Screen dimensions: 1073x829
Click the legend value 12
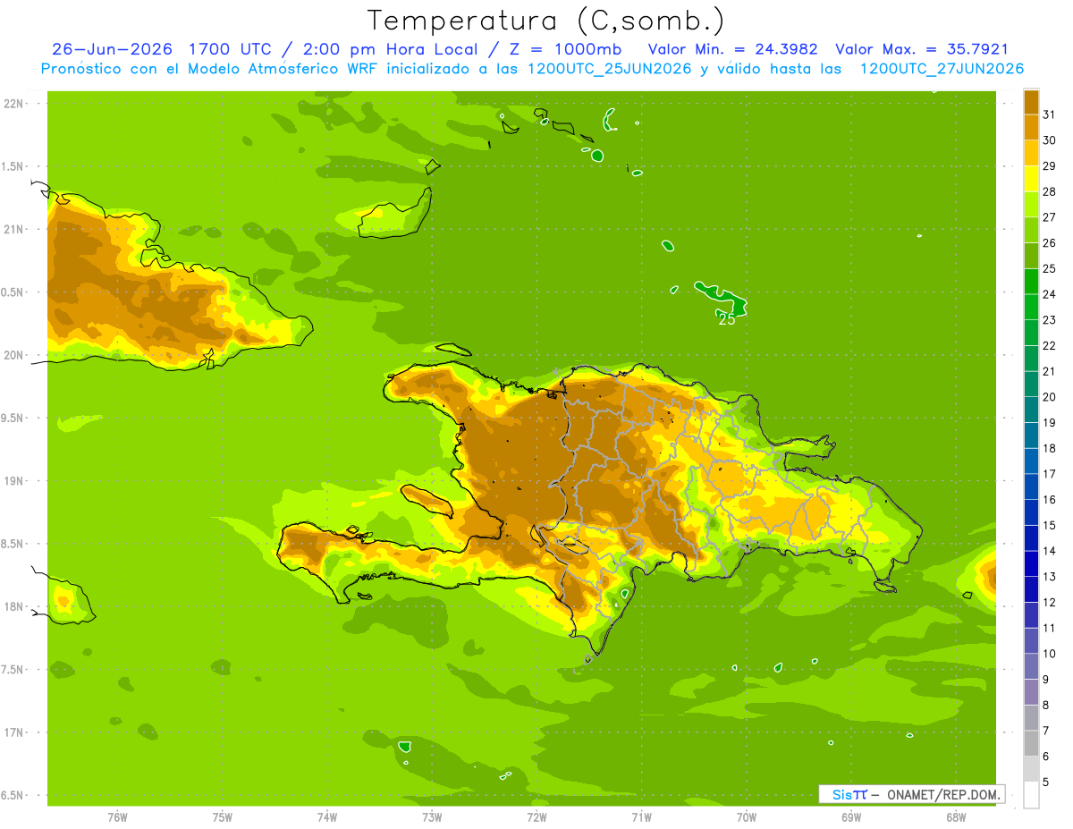click(1050, 602)
